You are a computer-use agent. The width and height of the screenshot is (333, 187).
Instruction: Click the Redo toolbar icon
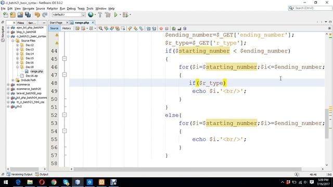(x=45, y=15)
